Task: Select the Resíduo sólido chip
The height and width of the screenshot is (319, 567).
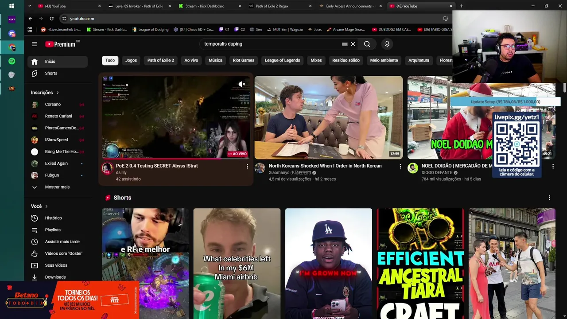Action: point(346,60)
